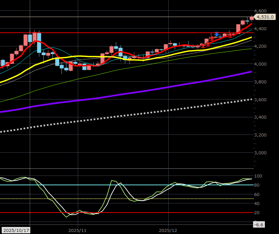Click the 100 label on oscillator axis
Viewport: 279px width, 234px height.
[x=258, y=176]
